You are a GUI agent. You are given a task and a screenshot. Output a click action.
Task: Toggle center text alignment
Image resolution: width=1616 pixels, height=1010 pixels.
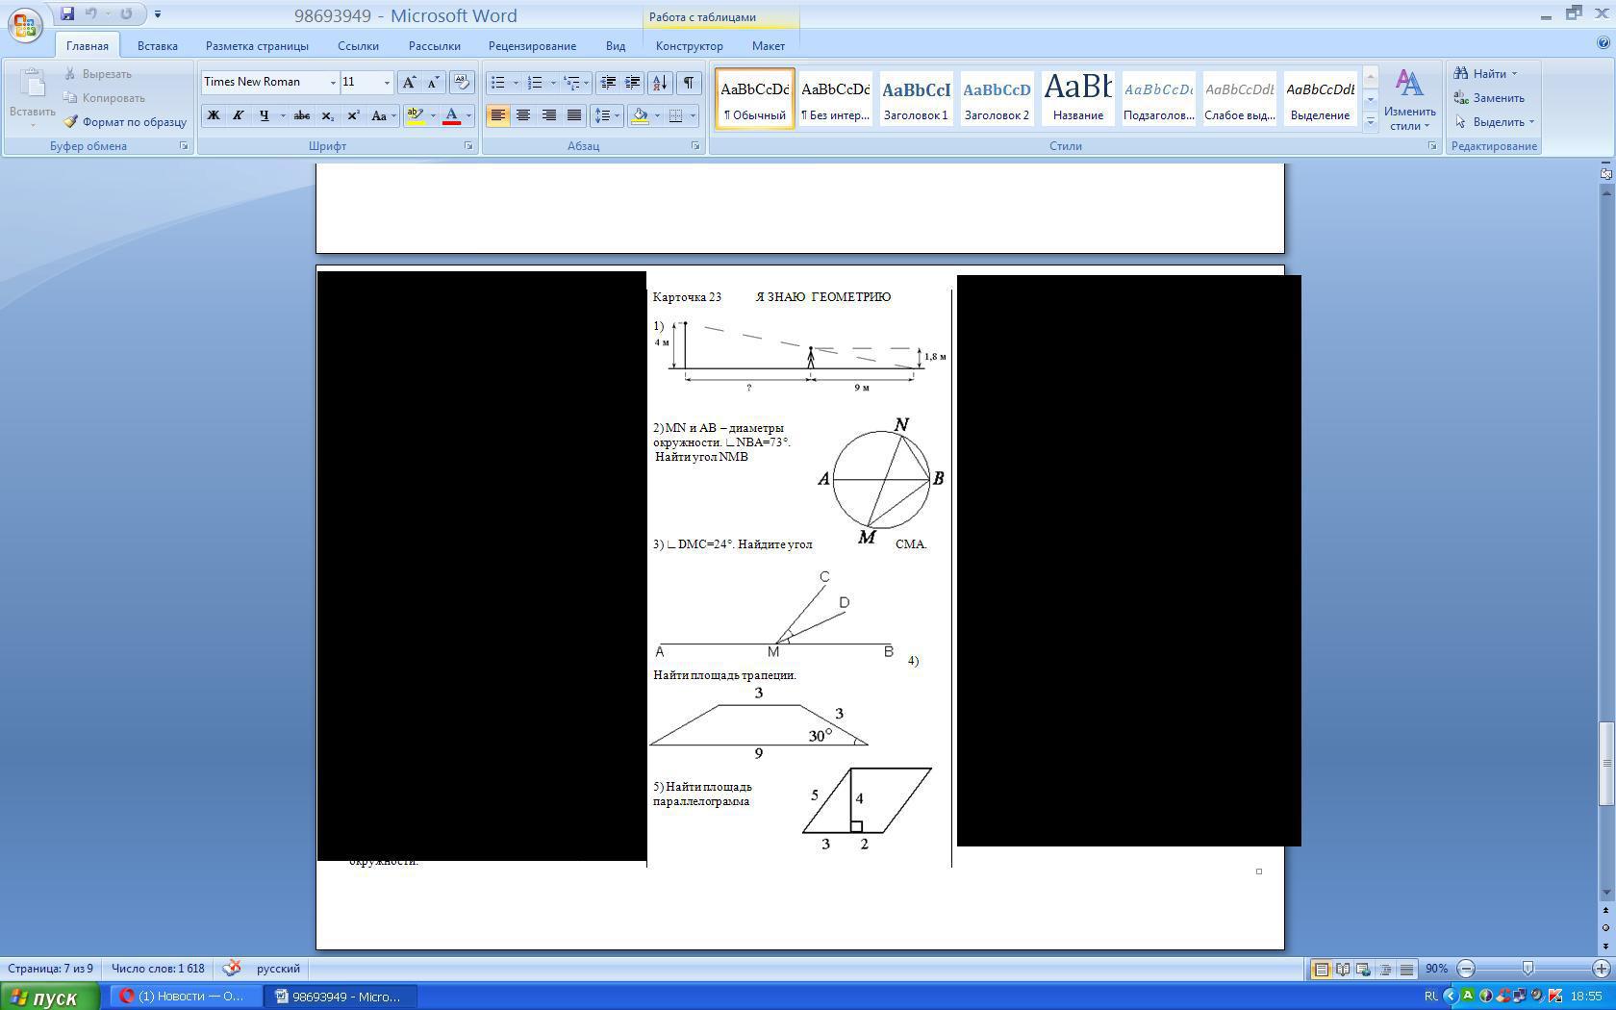[523, 115]
